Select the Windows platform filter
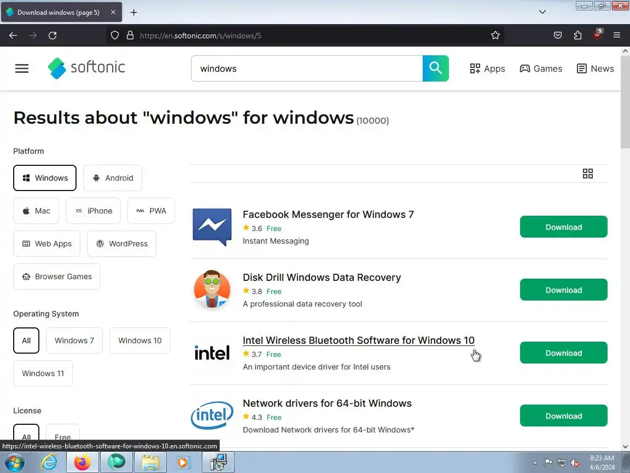The width and height of the screenshot is (630, 473). 45,178
